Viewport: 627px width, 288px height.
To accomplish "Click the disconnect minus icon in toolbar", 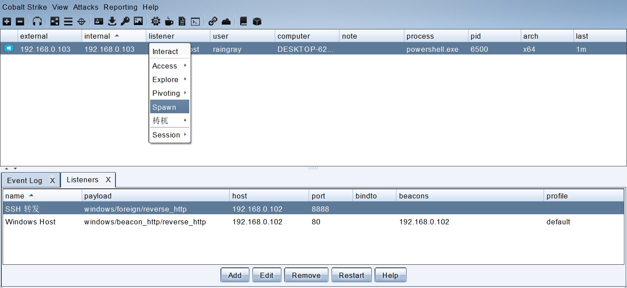I will click(x=20, y=21).
